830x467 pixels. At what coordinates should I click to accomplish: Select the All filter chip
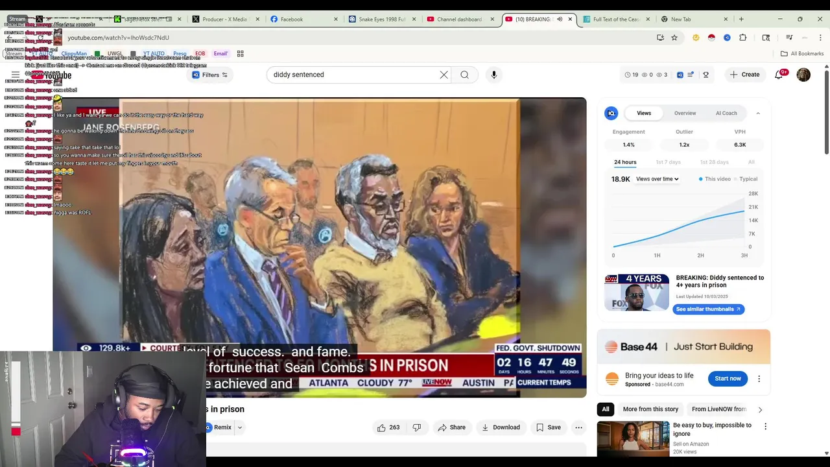605,409
